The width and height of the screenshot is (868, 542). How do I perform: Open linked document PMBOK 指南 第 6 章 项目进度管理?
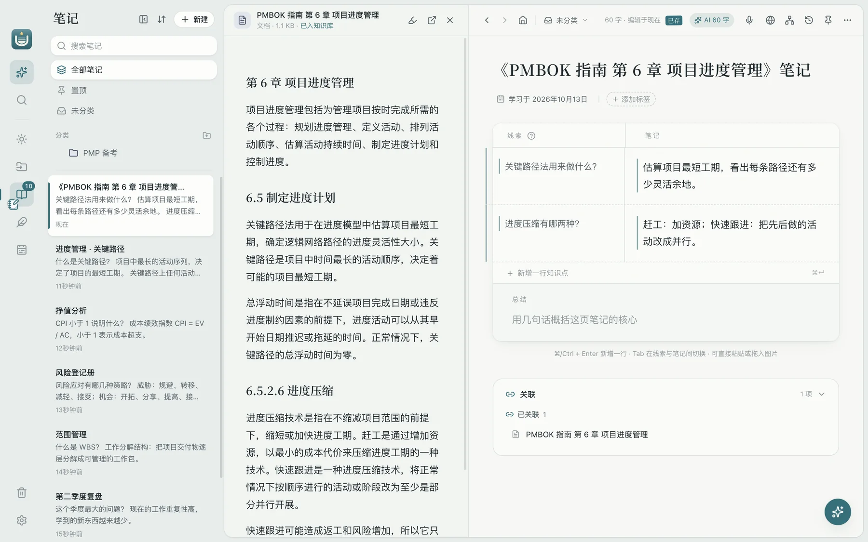pos(586,435)
